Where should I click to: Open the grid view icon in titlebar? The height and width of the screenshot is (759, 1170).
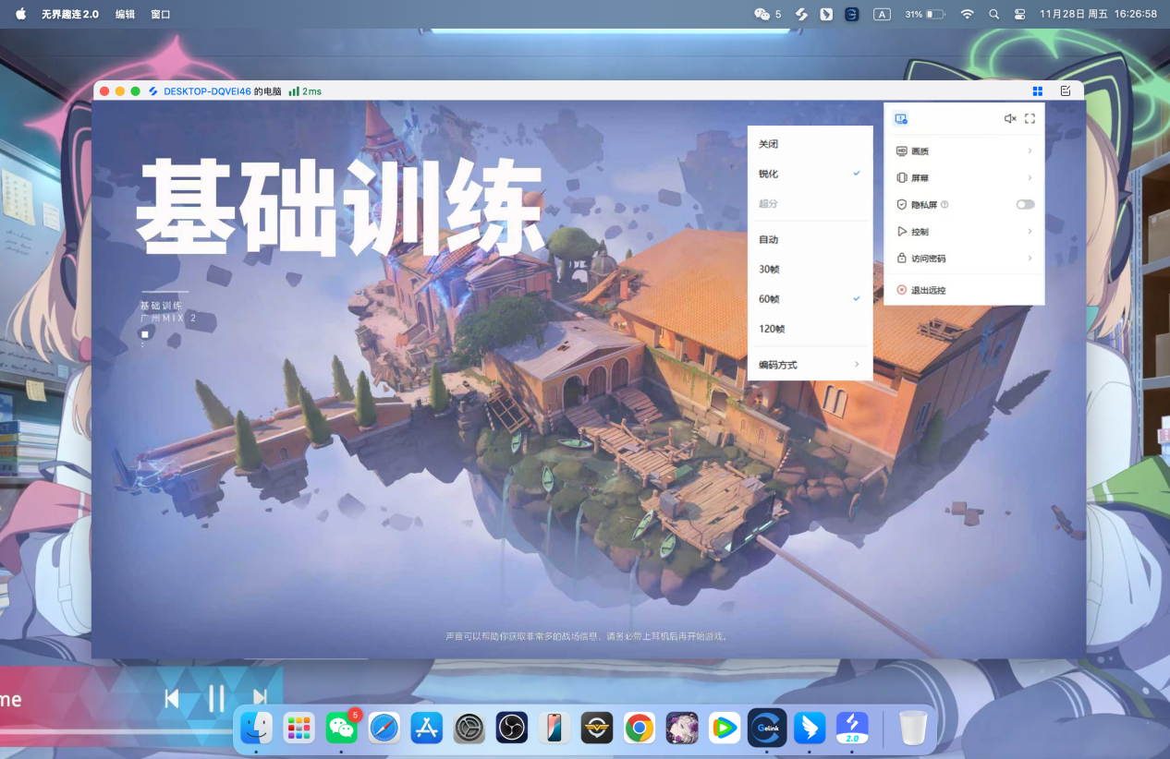(1037, 90)
